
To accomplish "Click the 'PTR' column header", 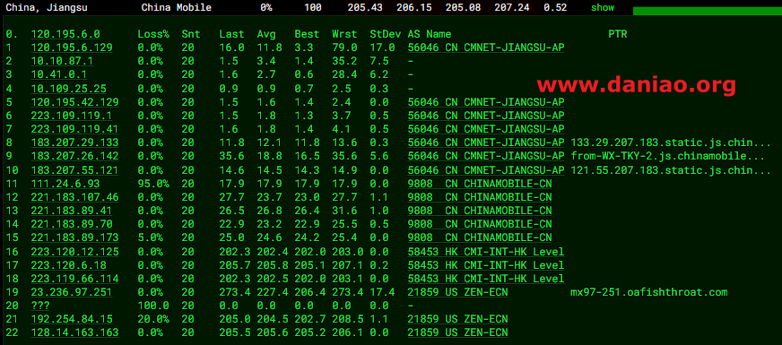I will pos(617,34).
